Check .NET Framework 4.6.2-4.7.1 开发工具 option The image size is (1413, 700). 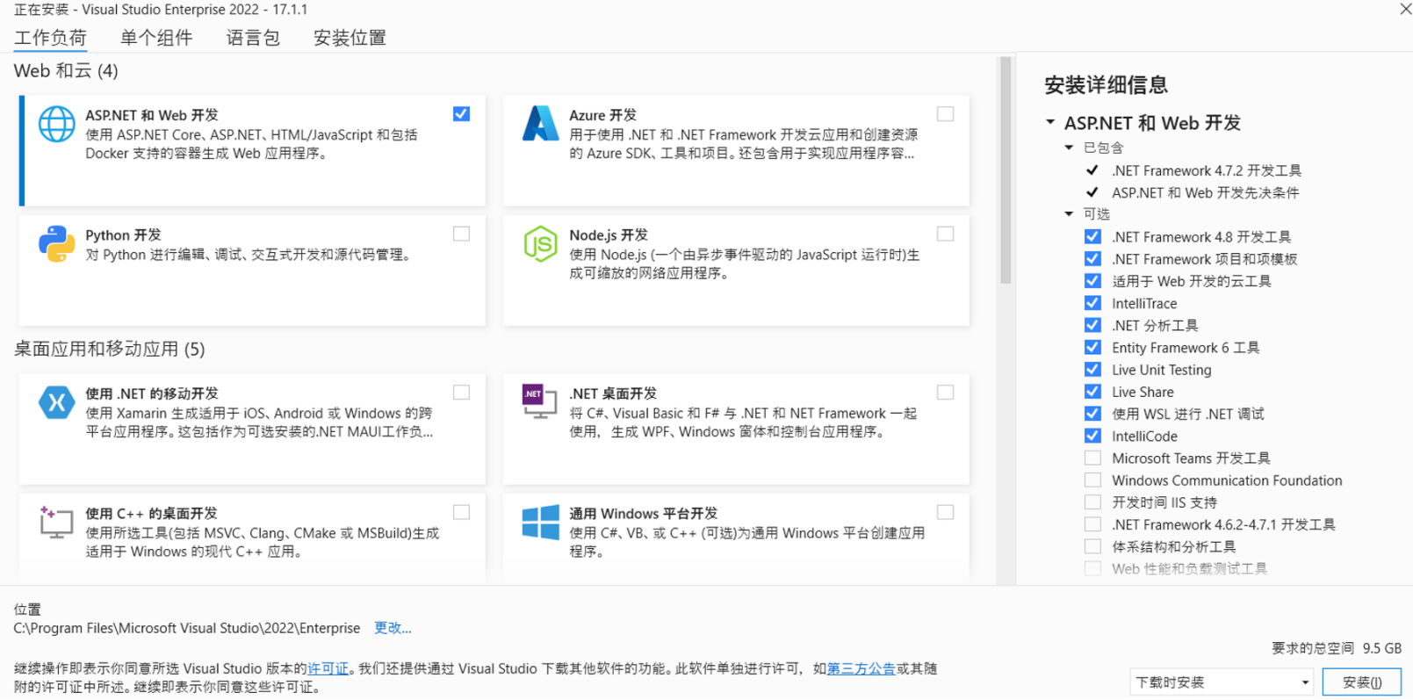tap(1092, 524)
